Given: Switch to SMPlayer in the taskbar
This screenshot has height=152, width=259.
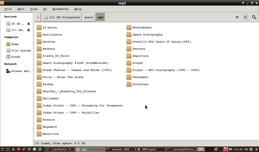Looking at the screenshot, I should pos(150,149).
